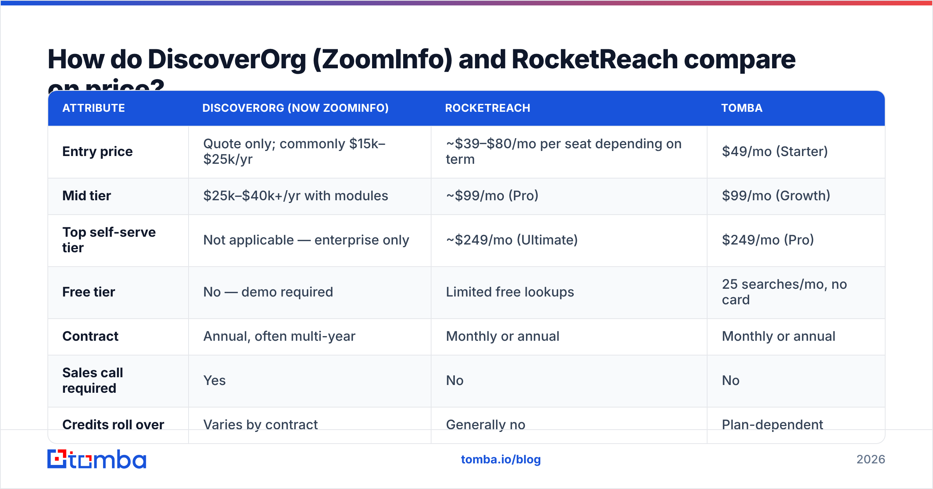Select 'Limited free lookups' cell
The height and width of the screenshot is (489, 933).
[569, 292]
